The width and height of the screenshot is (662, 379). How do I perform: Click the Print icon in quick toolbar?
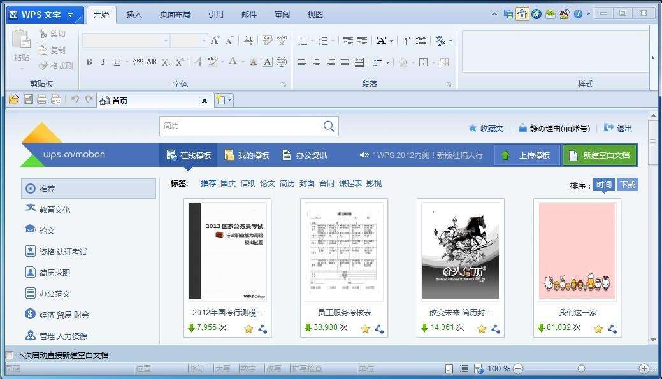[42, 99]
